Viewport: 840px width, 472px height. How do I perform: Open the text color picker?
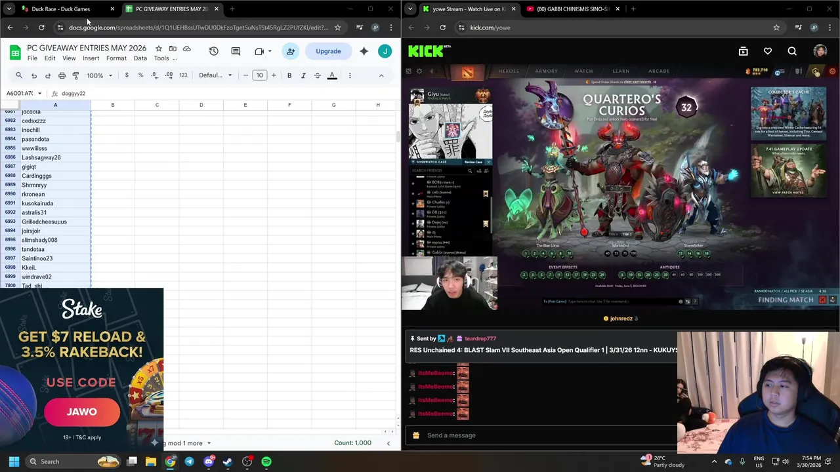(332, 75)
